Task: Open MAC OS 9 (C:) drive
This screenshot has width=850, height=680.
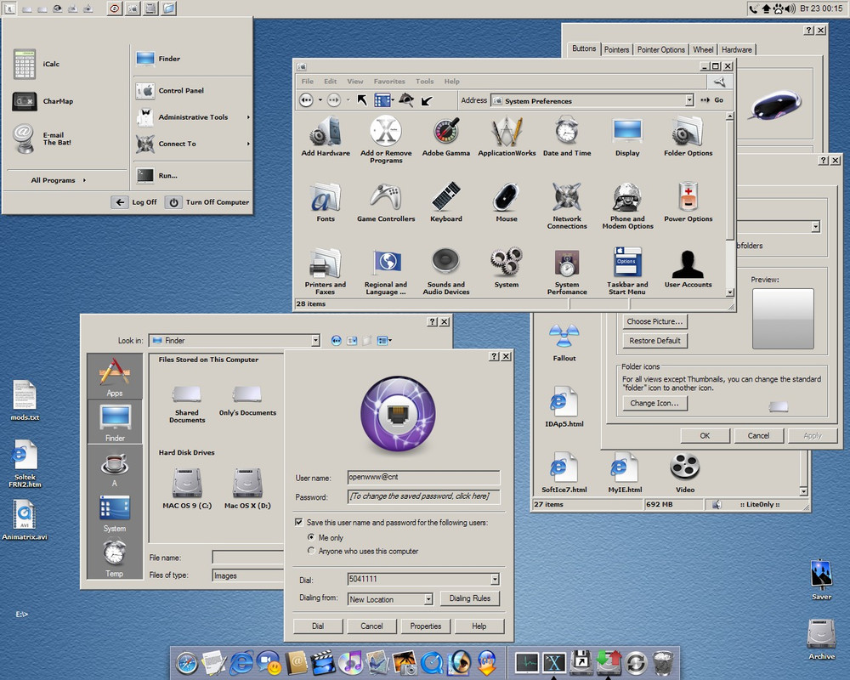Action: pos(187,489)
